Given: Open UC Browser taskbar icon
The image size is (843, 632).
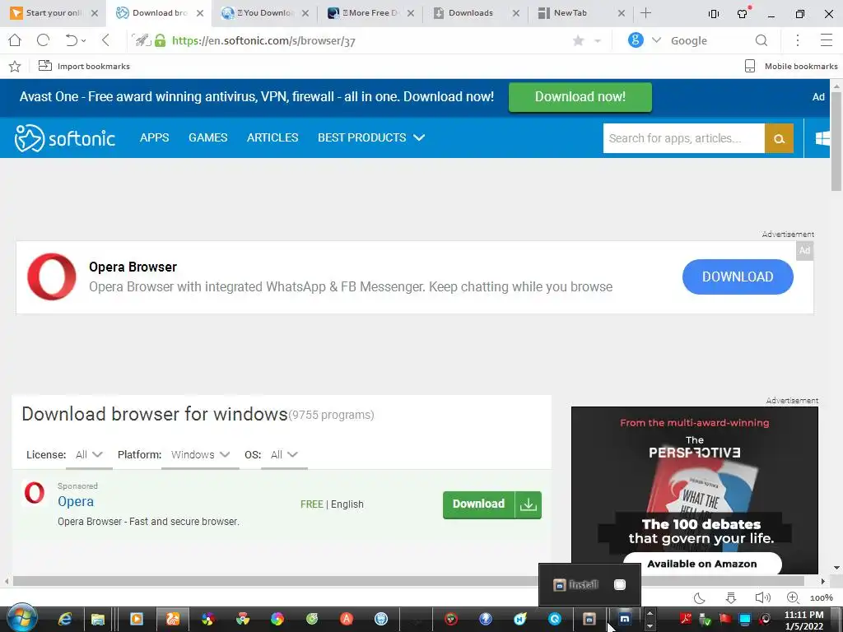Looking at the screenshot, I should click(x=173, y=619).
